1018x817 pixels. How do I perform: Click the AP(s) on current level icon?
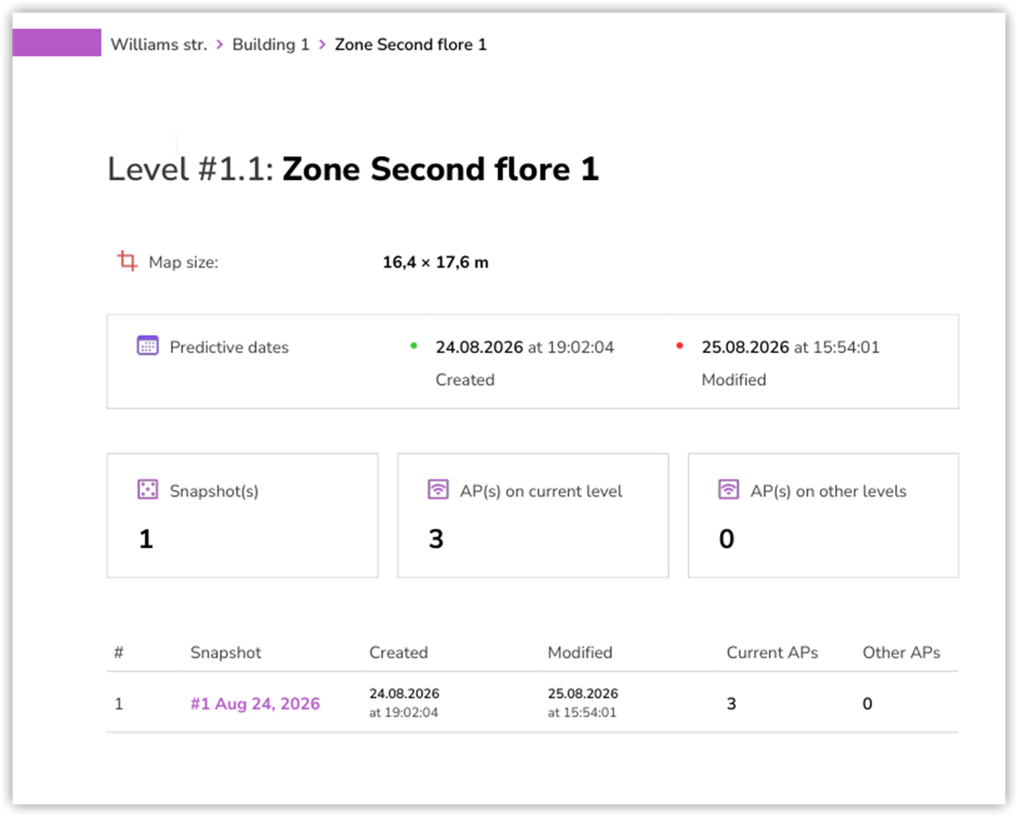click(x=438, y=490)
